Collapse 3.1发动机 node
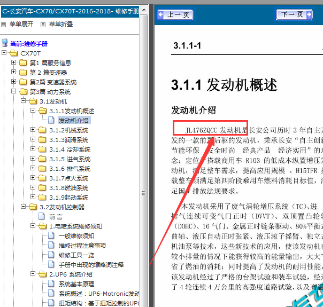The height and width of the screenshot is (307, 323). [x=24, y=100]
